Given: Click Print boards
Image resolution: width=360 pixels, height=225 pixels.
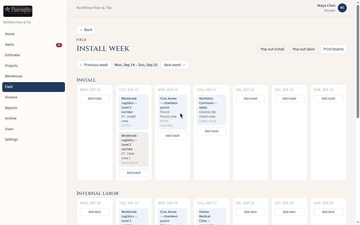Looking at the screenshot, I should coord(334,49).
